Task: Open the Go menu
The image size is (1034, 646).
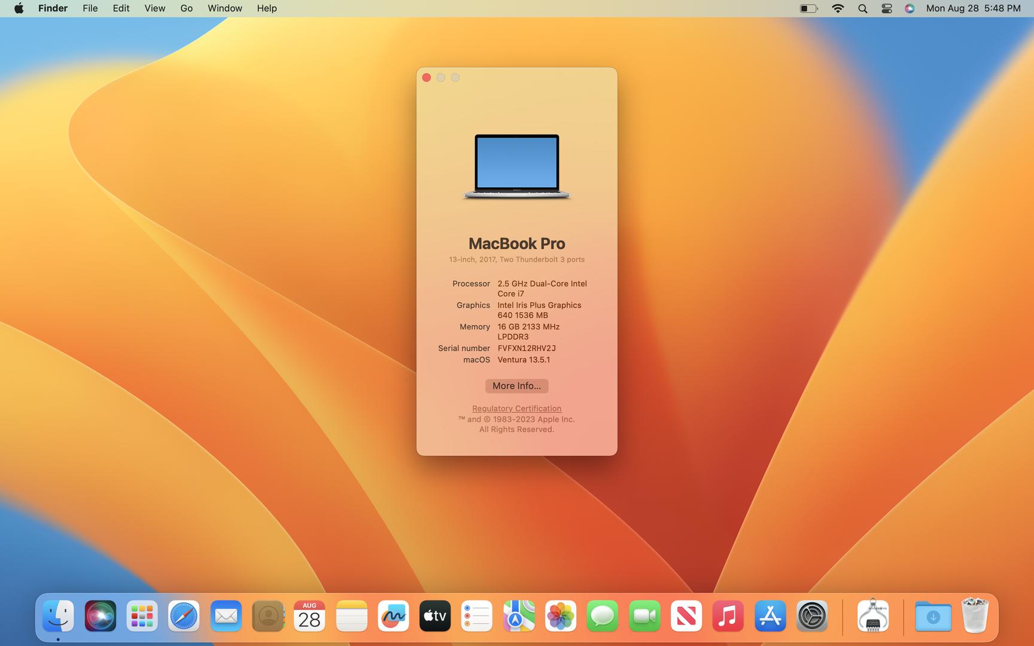Action: point(187,8)
